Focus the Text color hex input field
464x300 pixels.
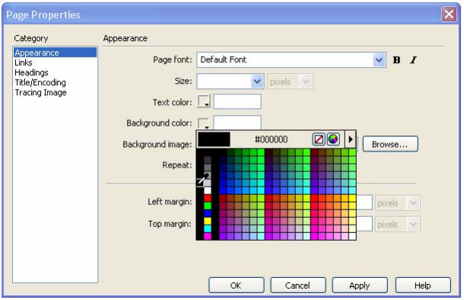(237, 101)
